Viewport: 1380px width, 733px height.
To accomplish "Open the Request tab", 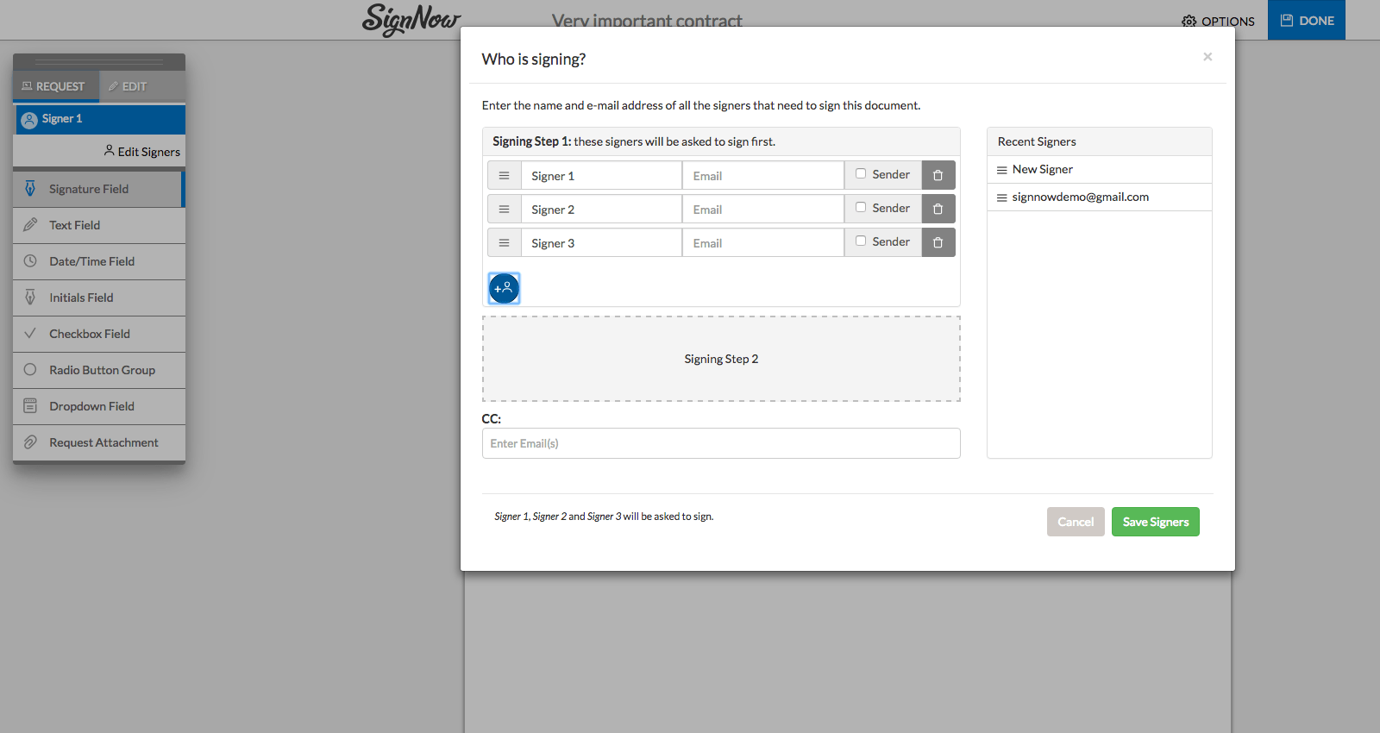I will point(54,86).
